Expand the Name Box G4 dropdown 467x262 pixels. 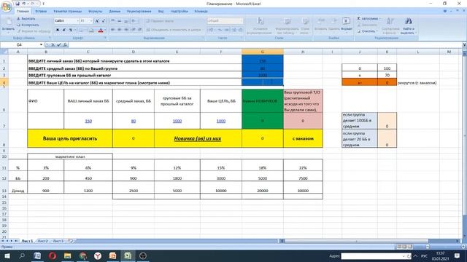[41, 44]
